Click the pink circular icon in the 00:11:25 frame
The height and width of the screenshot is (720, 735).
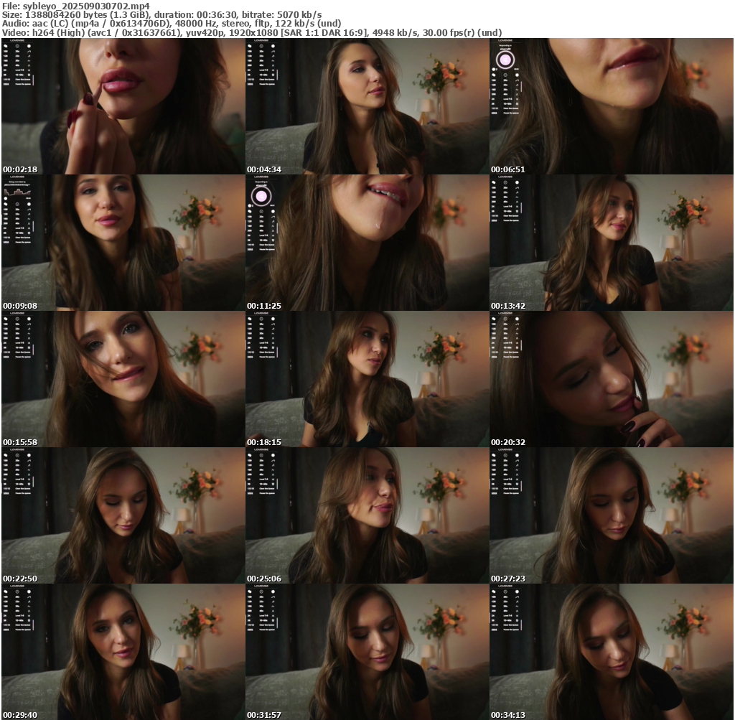tap(261, 196)
